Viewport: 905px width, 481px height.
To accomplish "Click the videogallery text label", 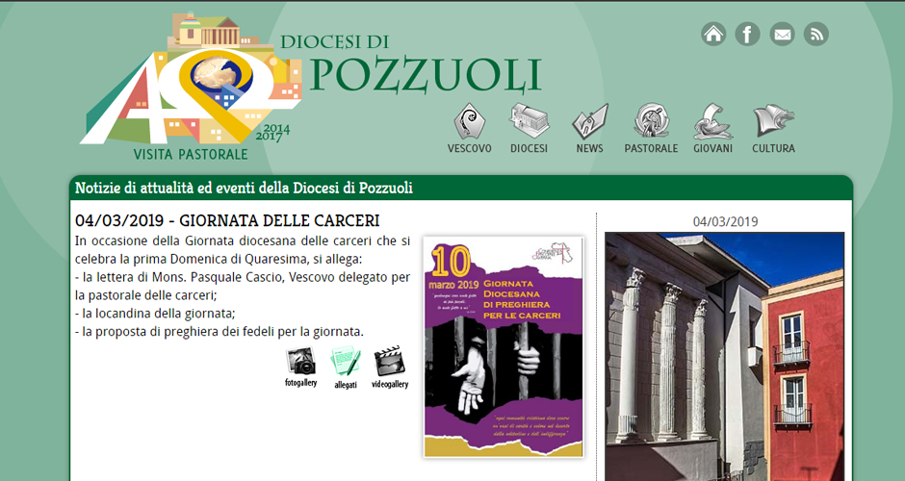I will 390,384.
